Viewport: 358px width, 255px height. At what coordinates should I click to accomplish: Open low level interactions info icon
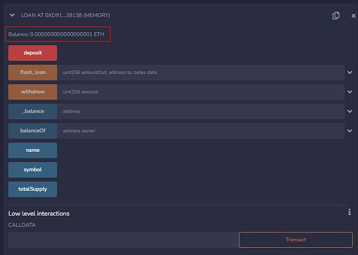click(x=349, y=212)
